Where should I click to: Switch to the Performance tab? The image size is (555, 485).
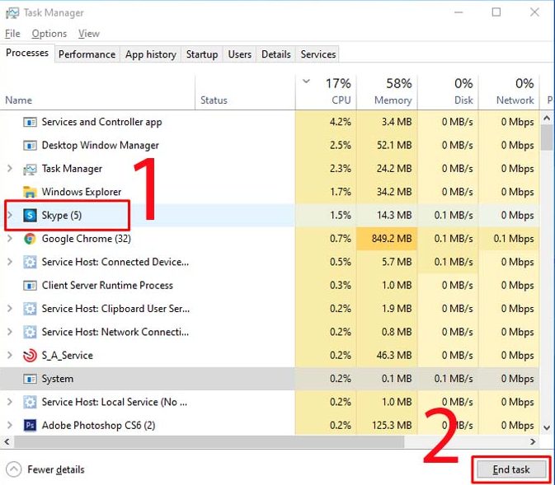coord(87,54)
